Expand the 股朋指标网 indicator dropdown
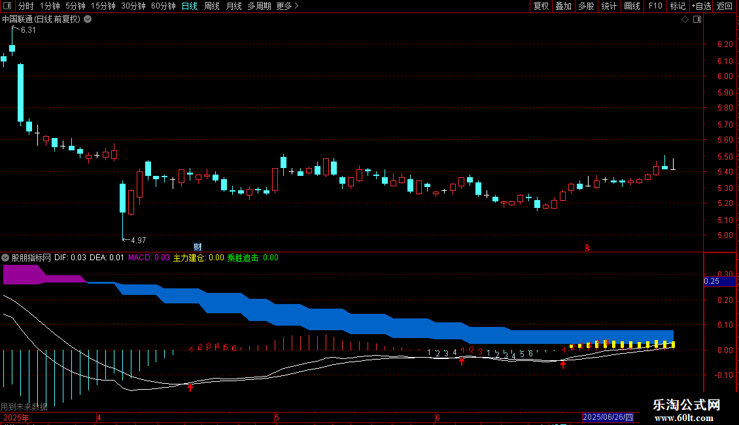Image resolution: width=739 pixels, height=425 pixels. (5, 258)
